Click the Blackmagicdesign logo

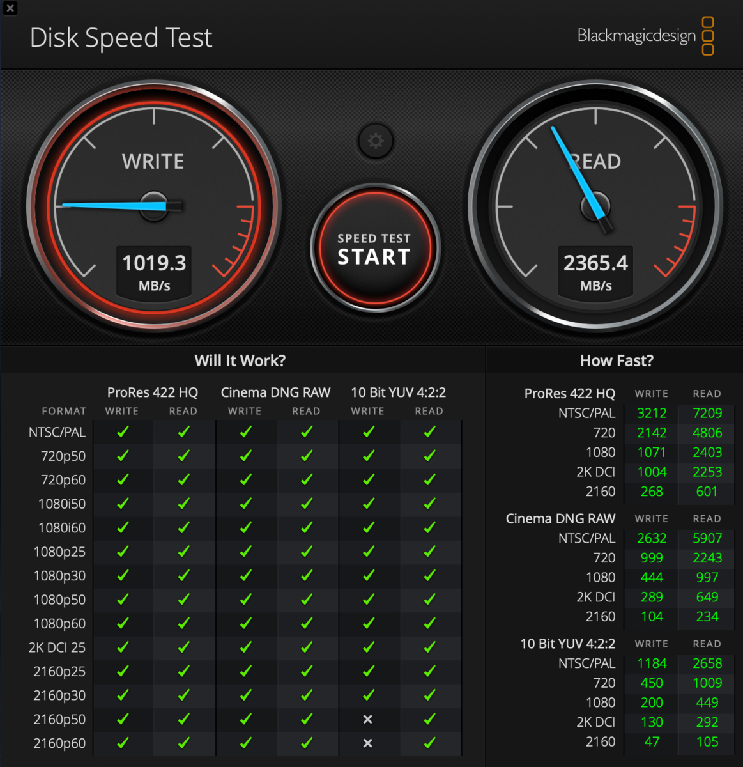click(x=646, y=36)
